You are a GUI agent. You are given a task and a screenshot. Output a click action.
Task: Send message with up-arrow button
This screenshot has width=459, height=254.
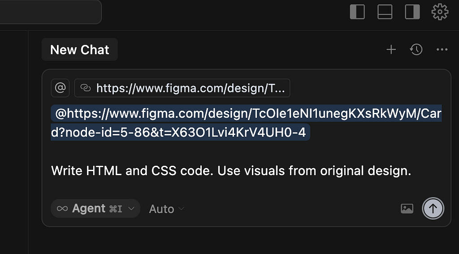[x=433, y=208]
